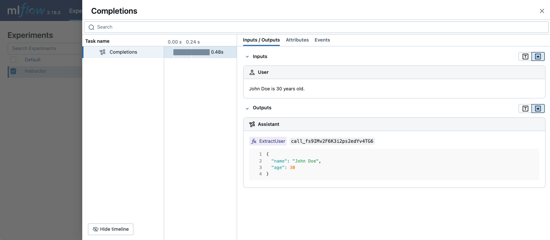Switch to the Attributes tab
The image size is (550, 240).
click(x=297, y=40)
